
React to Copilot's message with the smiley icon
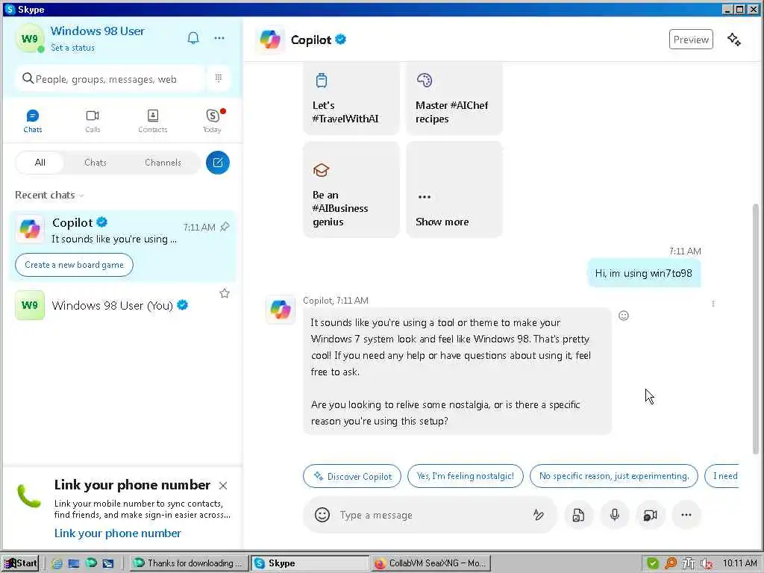[x=623, y=316]
